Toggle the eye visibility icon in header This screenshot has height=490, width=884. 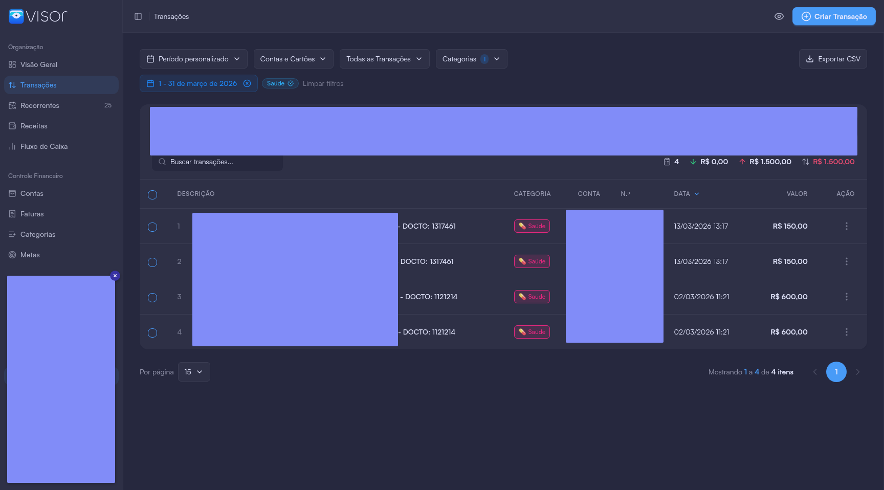tap(779, 16)
